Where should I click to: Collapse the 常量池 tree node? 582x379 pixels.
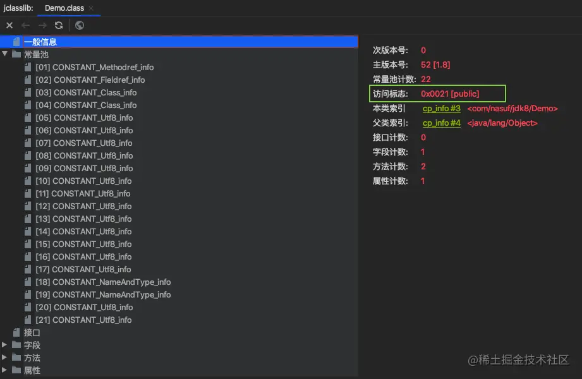[5, 54]
